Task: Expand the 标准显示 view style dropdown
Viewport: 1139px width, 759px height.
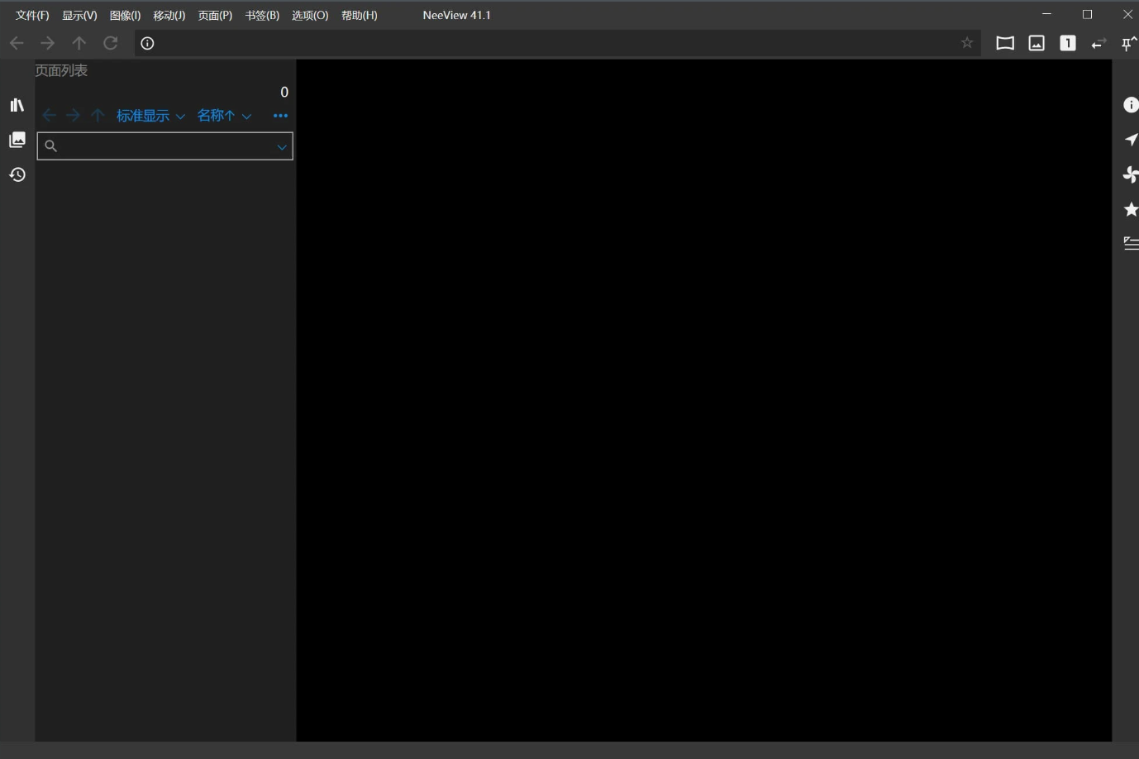Action: pyautogui.click(x=150, y=116)
